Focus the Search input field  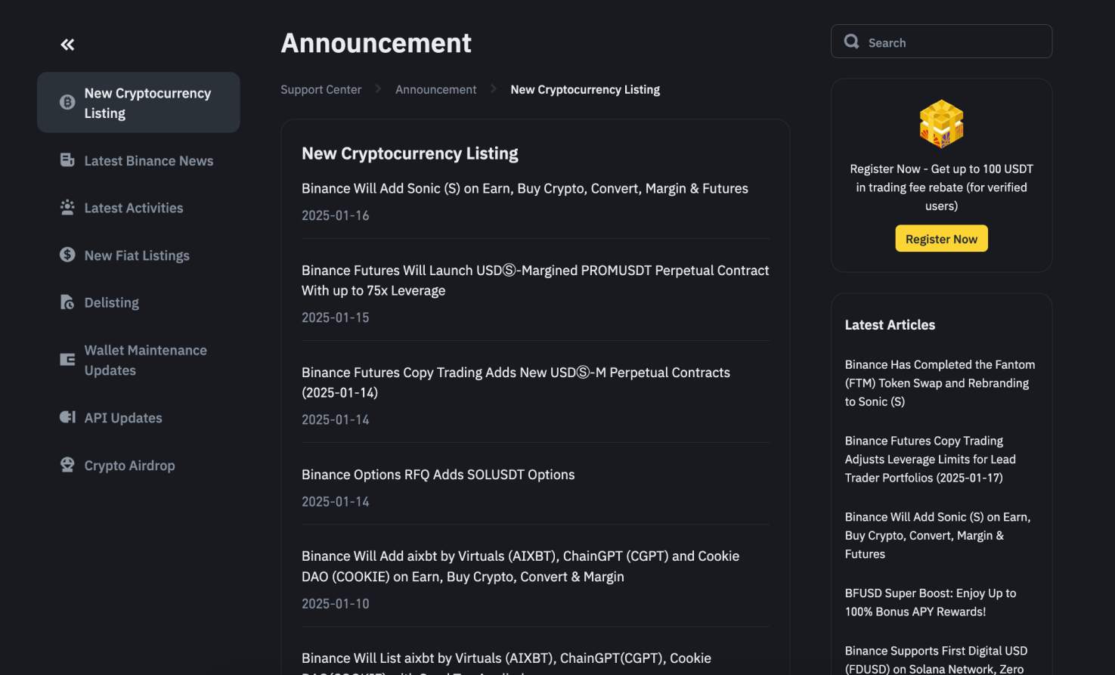point(954,42)
